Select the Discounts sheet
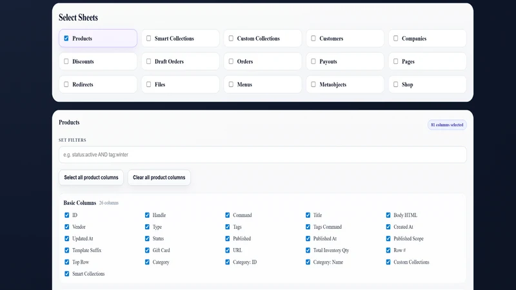 point(98,61)
